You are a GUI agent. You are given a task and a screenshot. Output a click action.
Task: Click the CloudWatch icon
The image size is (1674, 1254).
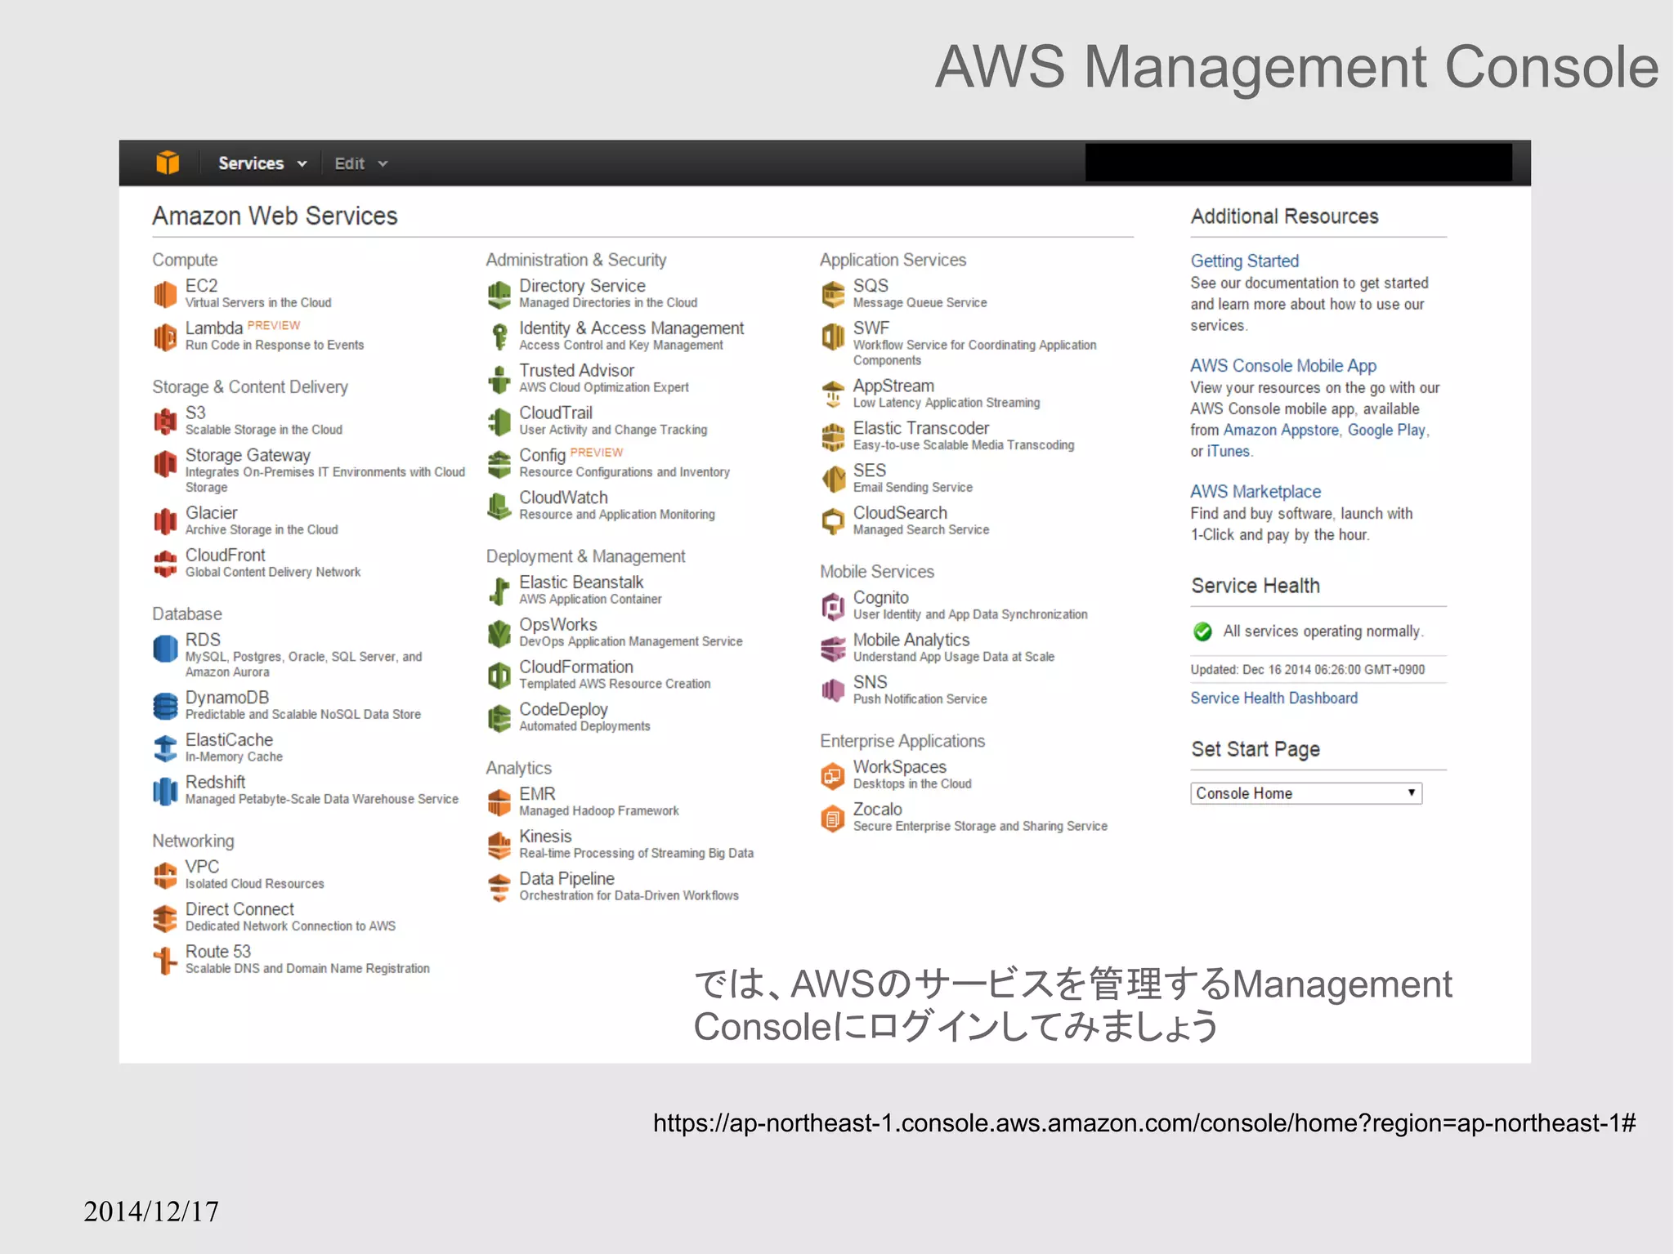[499, 506]
